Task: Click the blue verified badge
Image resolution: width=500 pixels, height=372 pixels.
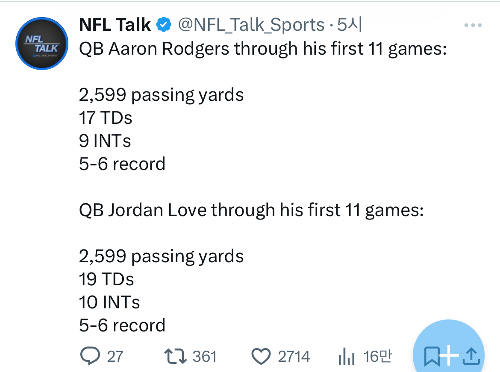Action: coord(164,25)
